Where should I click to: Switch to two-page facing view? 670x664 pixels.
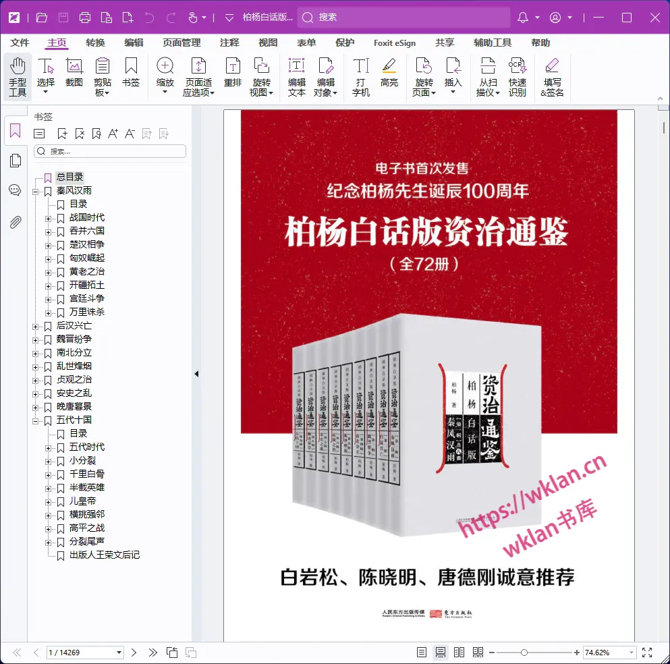tap(459, 653)
